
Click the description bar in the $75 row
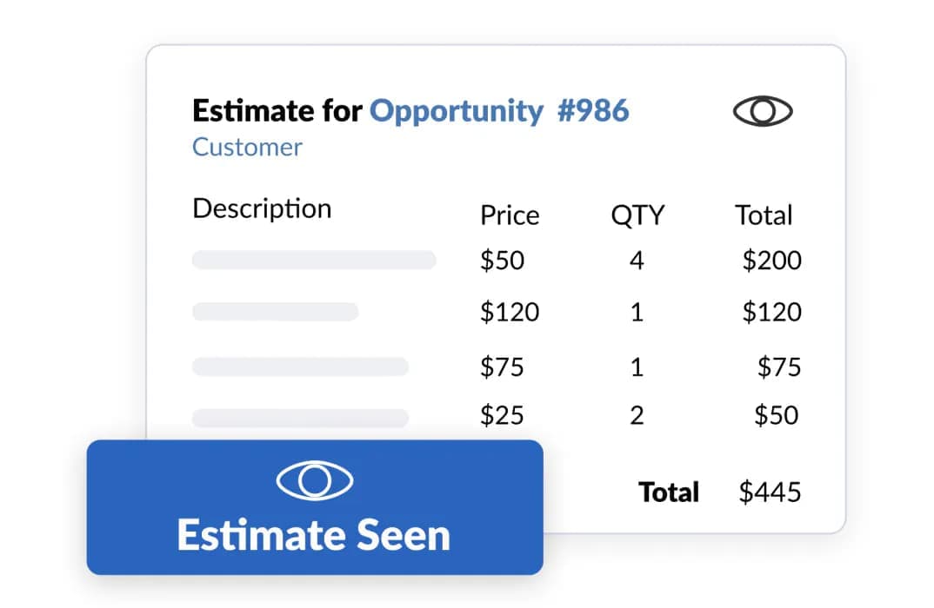click(x=300, y=367)
